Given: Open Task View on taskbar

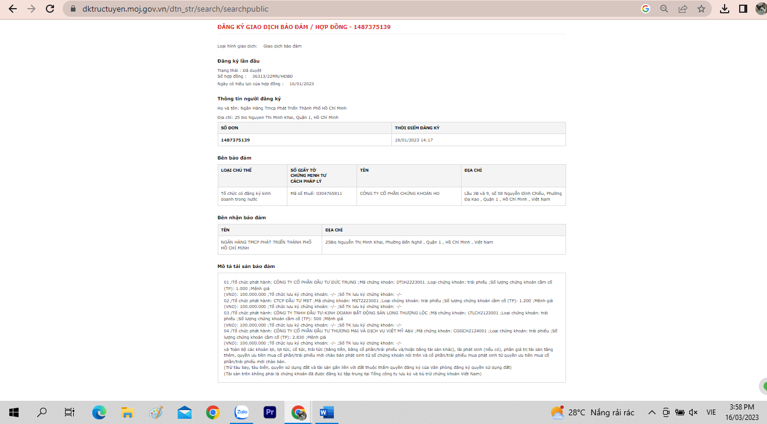Looking at the screenshot, I should pos(70,412).
